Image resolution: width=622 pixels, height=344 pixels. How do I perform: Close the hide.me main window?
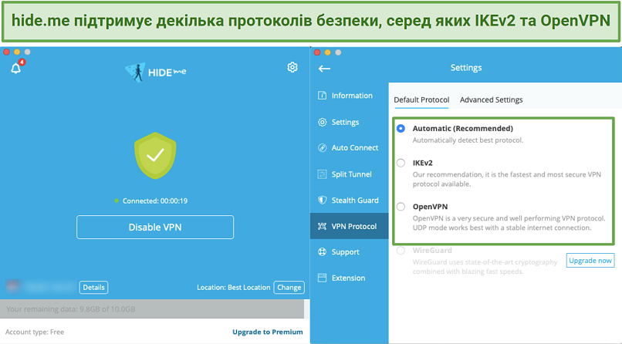point(6,52)
